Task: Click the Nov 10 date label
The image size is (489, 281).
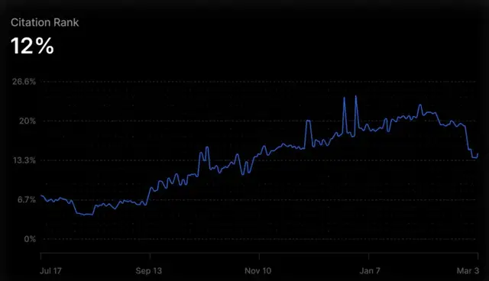Action: (258, 271)
